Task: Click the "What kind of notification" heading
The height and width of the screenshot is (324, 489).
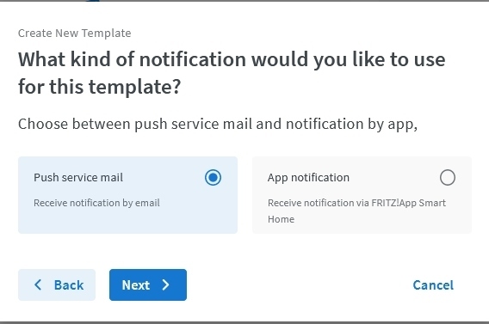Action: 232,73
